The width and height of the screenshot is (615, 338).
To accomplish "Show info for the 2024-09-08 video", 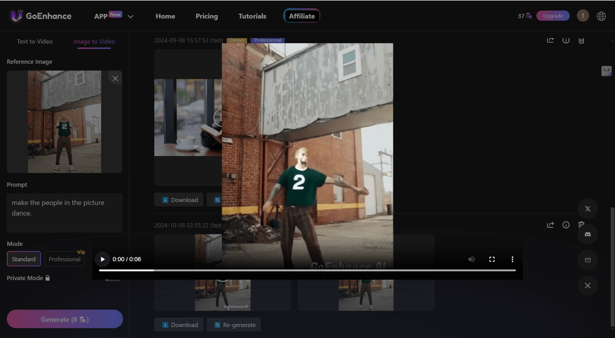I will 566,40.
